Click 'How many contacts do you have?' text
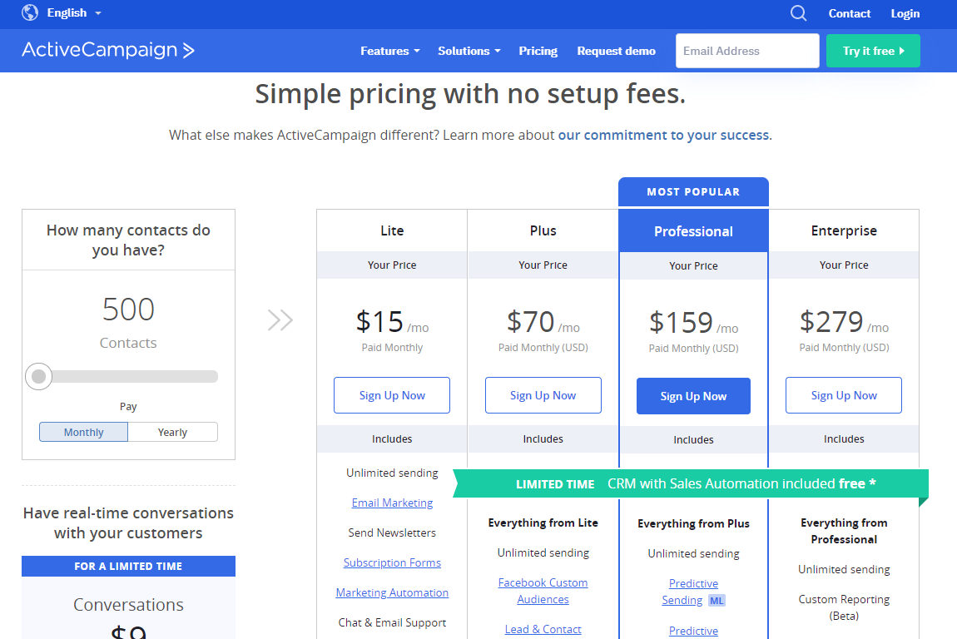This screenshot has height=639, width=957. [x=128, y=240]
